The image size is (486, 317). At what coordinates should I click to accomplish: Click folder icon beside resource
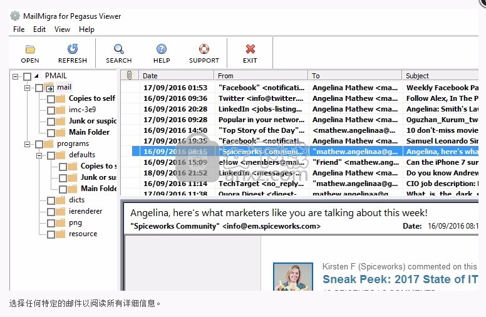(x=61, y=234)
